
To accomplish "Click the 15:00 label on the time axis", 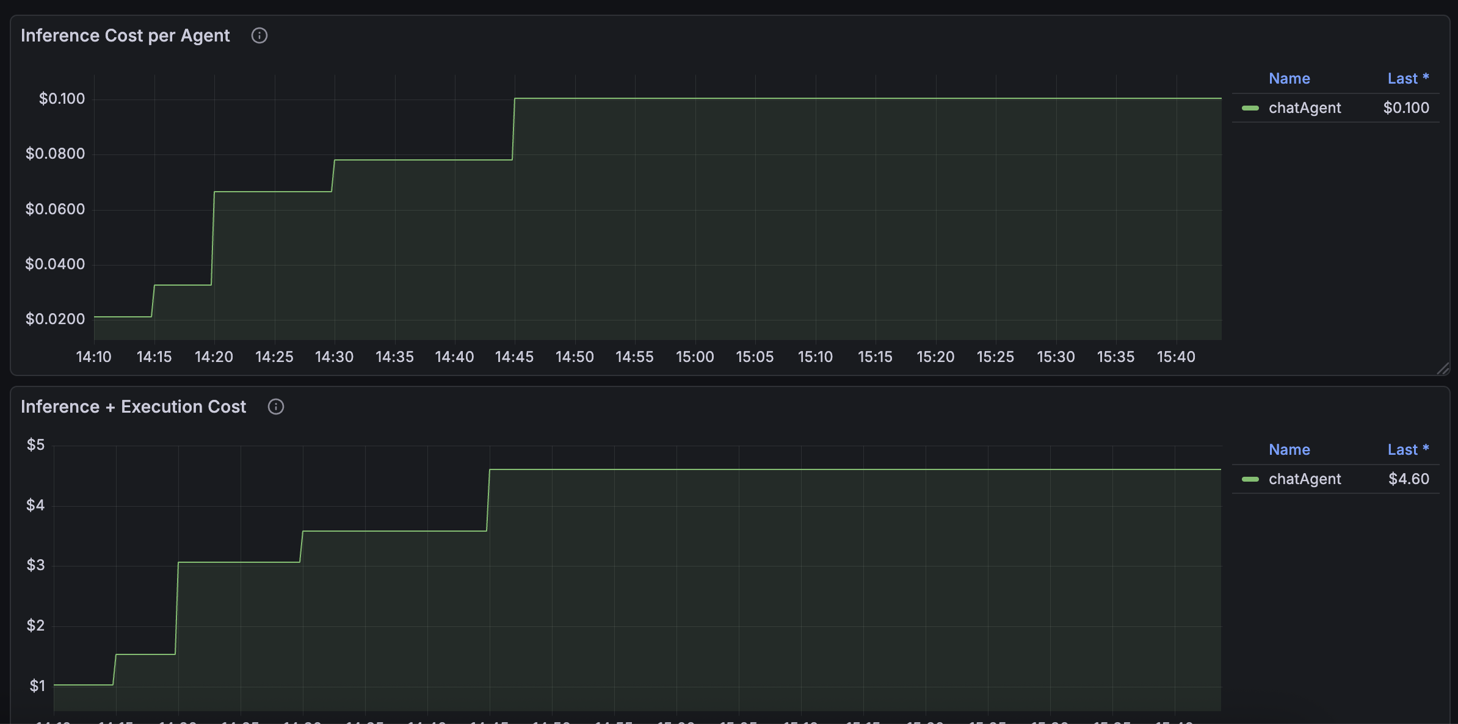I will tap(695, 357).
